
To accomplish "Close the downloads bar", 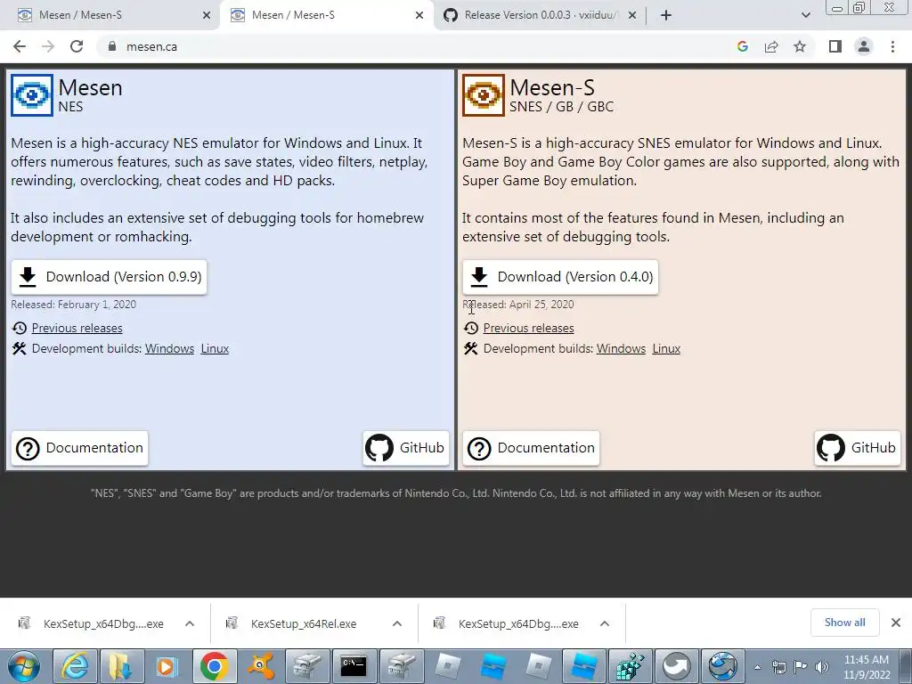I will pos(896,623).
